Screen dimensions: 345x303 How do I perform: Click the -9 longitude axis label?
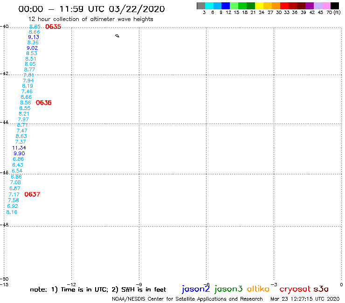139,284
